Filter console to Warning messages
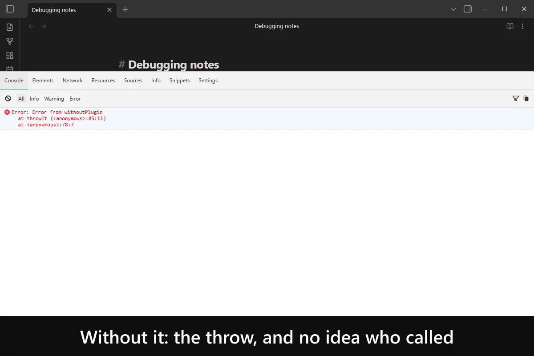This screenshot has width=534, height=356. [54, 99]
